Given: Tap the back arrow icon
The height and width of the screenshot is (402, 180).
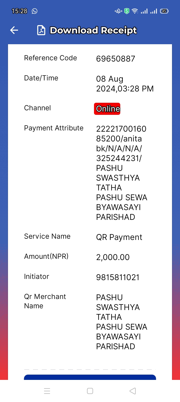Looking at the screenshot, I should click(14, 30).
